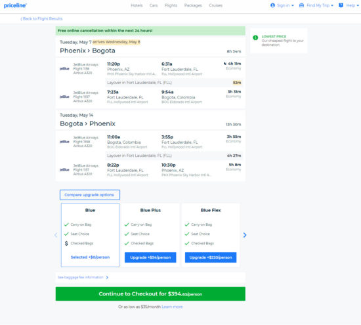Click JetBlue logo beside the 11:00a departure

click(64, 142)
